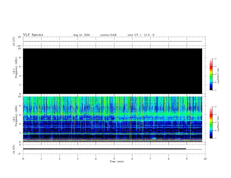Image resolution: width=231 pixels, height=178 pixels.
Task: Click the ch.1(V) waveform trace line
Action: [113, 41]
